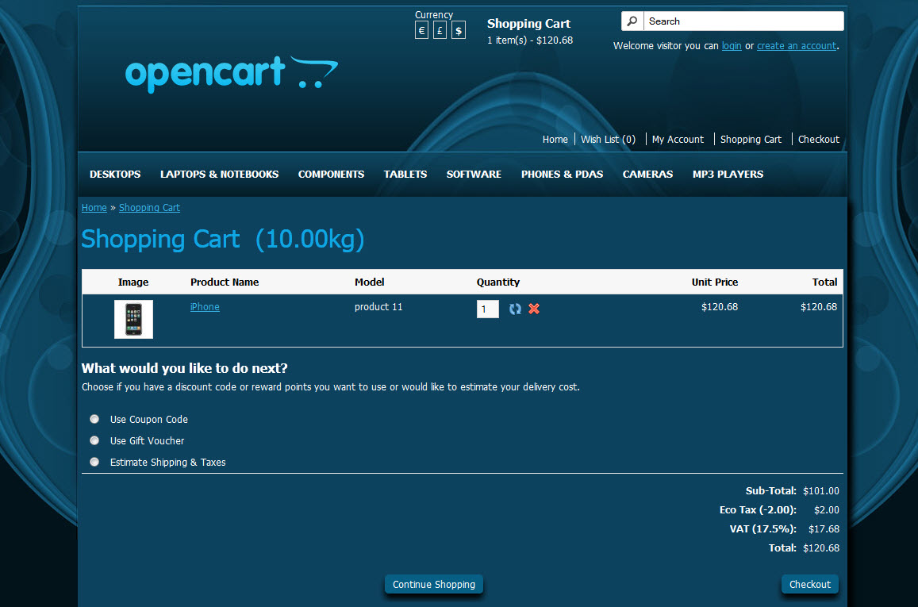The height and width of the screenshot is (607, 918).
Task: Click the 'product 11' model cell
Action: tap(378, 307)
